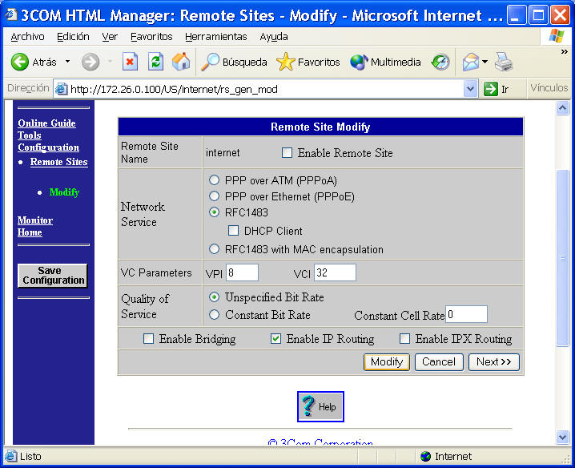
Task: Click the Next >> button
Action: point(493,362)
